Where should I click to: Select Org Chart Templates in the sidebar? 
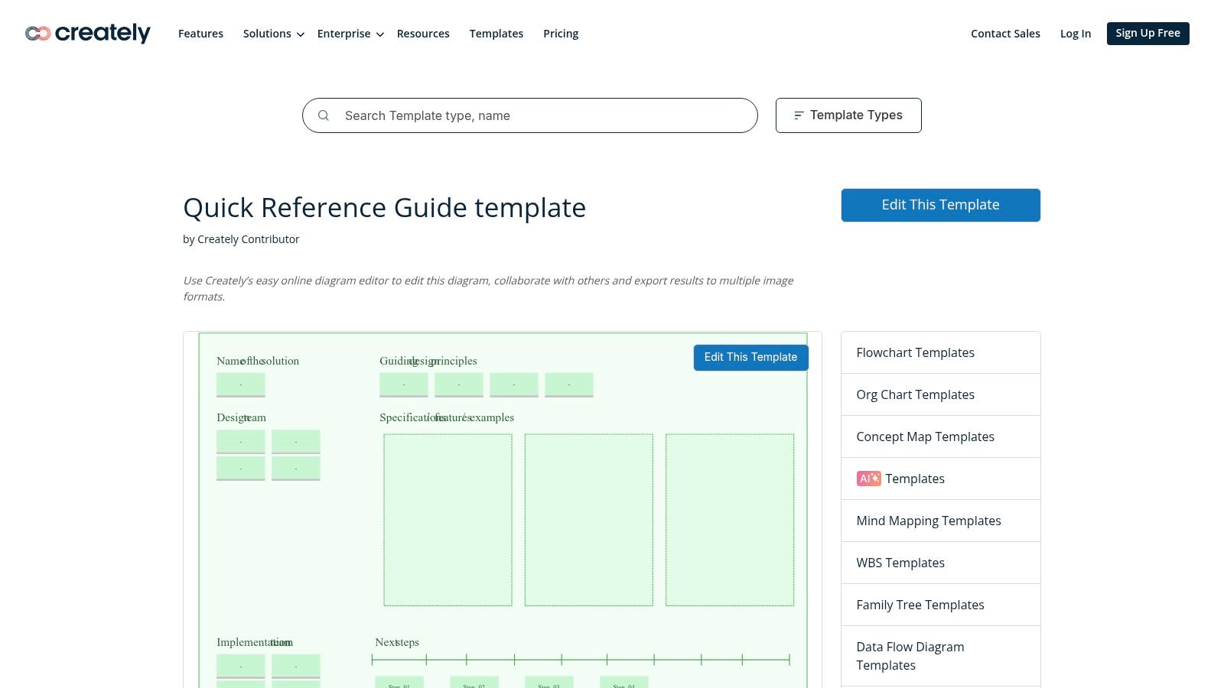coord(915,394)
